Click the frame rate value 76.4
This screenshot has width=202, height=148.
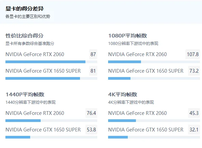point(91,113)
